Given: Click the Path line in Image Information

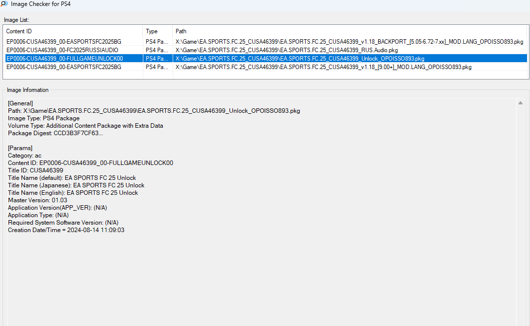Looking at the screenshot, I should point(154,111).
